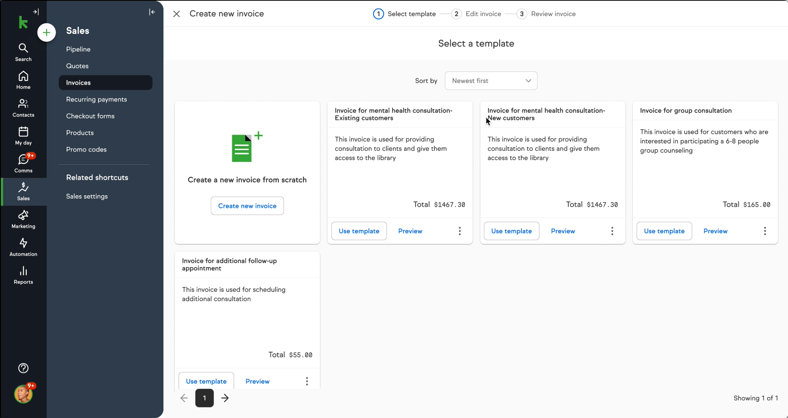Open more options for group consultation template
The width and height of the screenshot is (788, 418).
point(765,231)
